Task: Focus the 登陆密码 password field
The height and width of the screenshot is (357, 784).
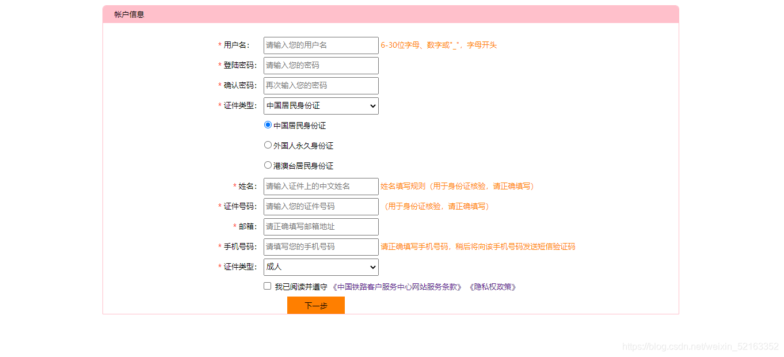Action: 321,66
